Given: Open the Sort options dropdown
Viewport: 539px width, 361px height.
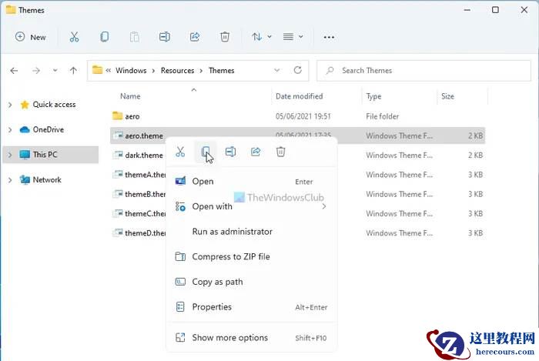Looking at the screenshot, I should [x=261, y=37].
